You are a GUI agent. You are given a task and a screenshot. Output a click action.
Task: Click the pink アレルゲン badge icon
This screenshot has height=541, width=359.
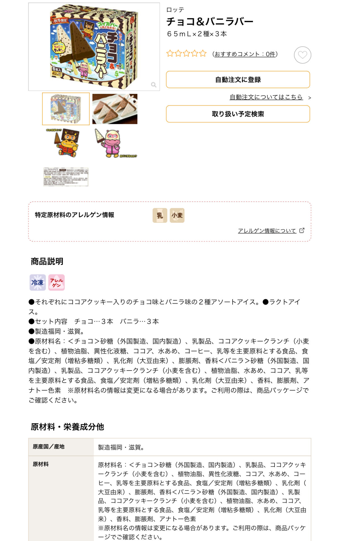57,282
